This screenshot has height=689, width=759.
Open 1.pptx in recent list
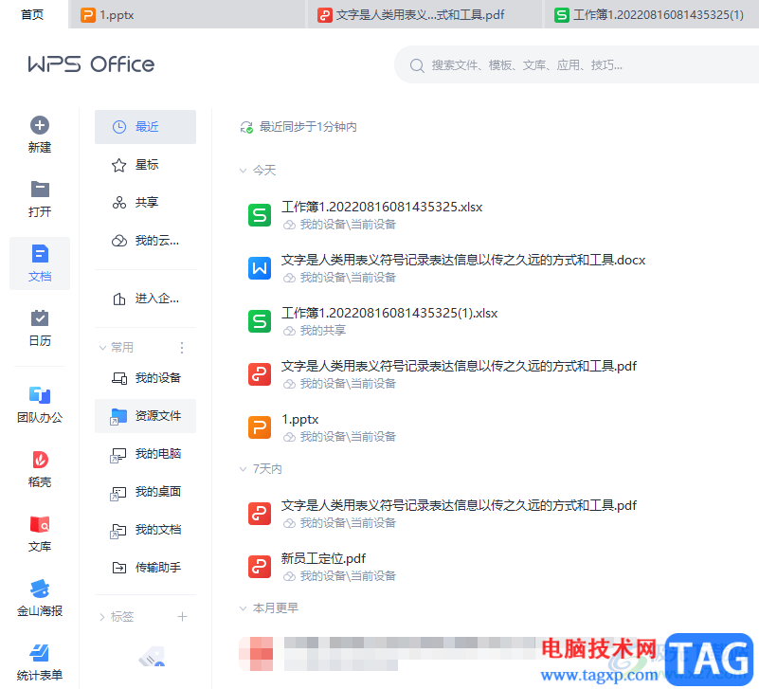point(300,419)
